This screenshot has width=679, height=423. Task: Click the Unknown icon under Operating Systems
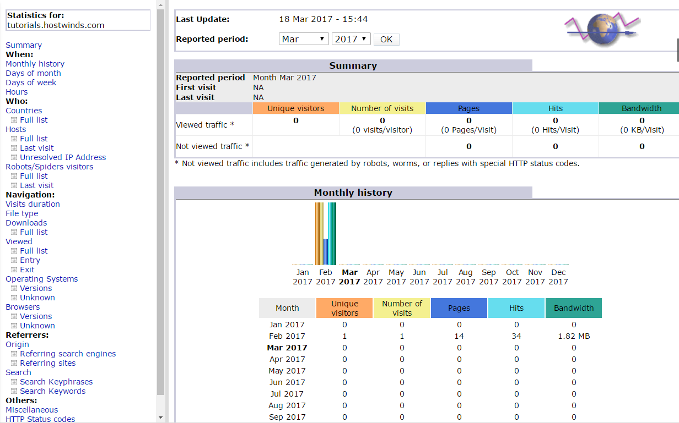click(x=15, y=298)
